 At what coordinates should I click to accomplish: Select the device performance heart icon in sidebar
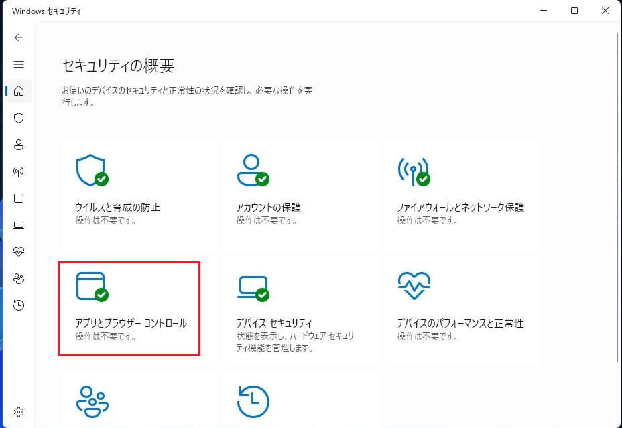(x=19, y=251)
